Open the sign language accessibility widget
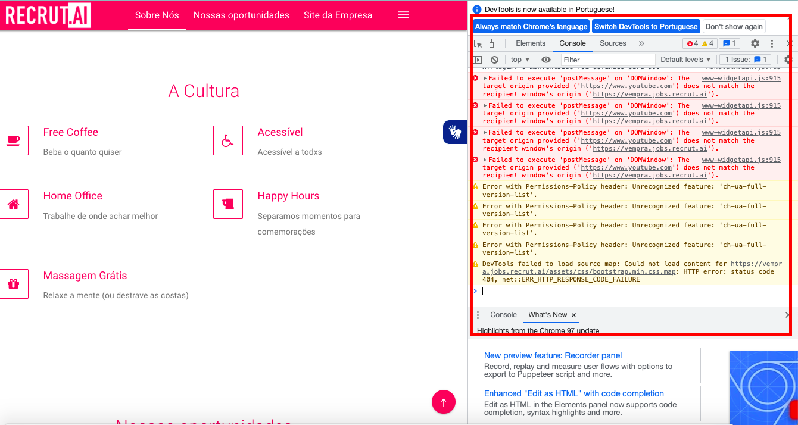The width and height of the screenshot is (798, 425). 455,132
